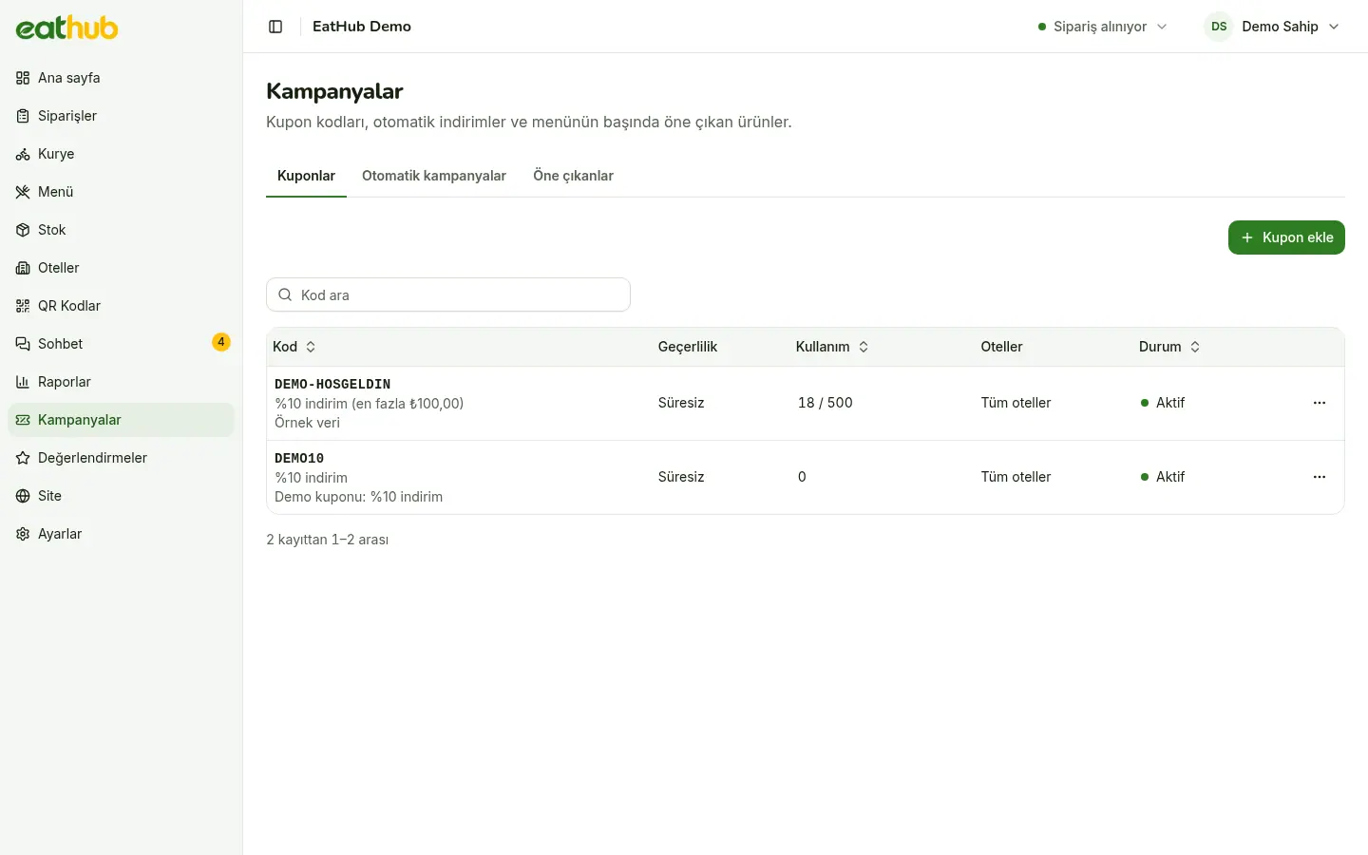
Task: Expand the Demo Sahip account menu
Action: [x=1272, y=27]
